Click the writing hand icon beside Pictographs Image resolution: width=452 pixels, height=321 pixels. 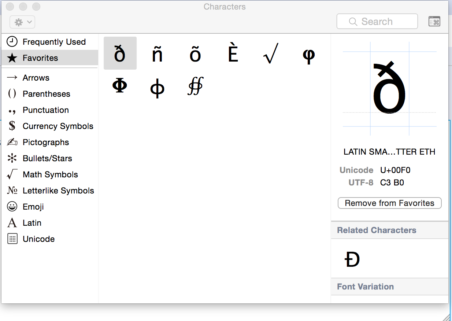tap(12, 142)
